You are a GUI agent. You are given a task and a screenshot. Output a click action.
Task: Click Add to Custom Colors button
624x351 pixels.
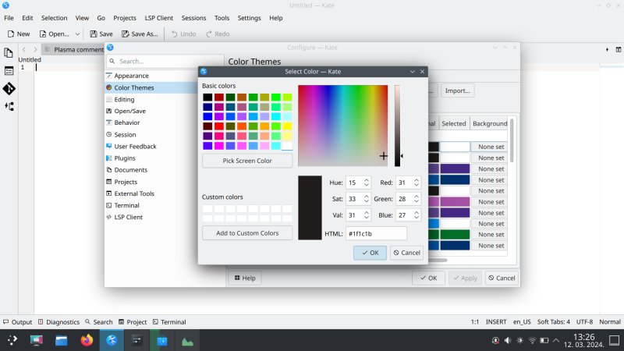click(247, 233)
